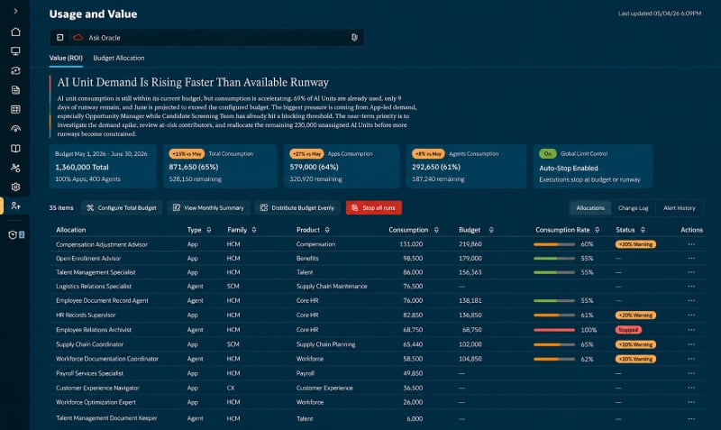Click the shield icon with badge in sidebar

[x=16, y=234]
